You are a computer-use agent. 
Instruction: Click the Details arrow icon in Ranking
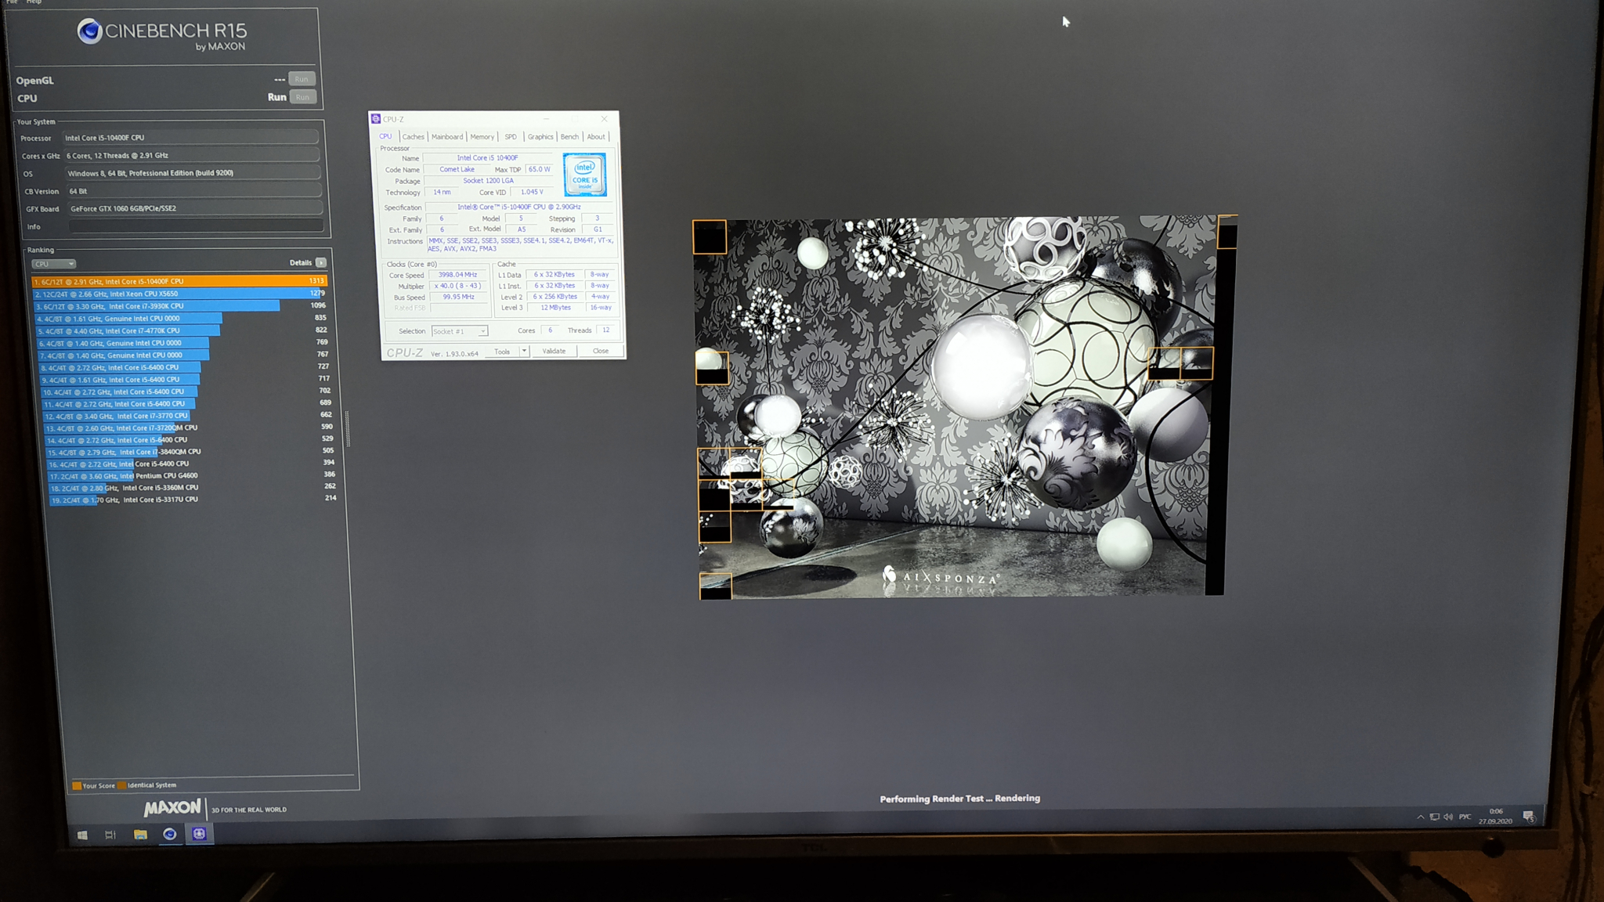point(321,262)
